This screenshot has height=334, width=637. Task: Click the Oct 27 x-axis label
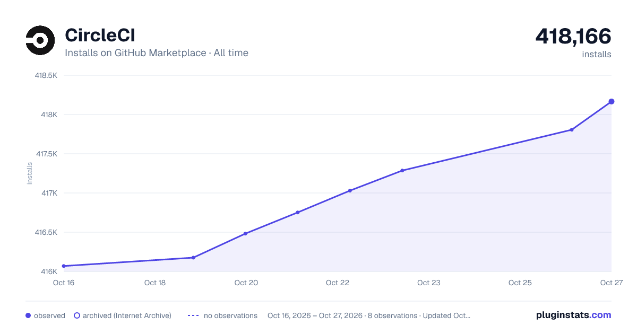(x=610, y=283)
